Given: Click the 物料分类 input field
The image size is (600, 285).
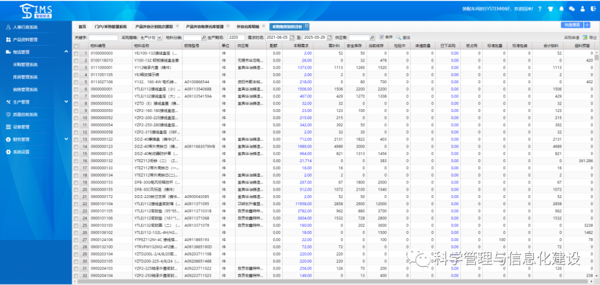Looking at the screenshot, I should 192,38.
